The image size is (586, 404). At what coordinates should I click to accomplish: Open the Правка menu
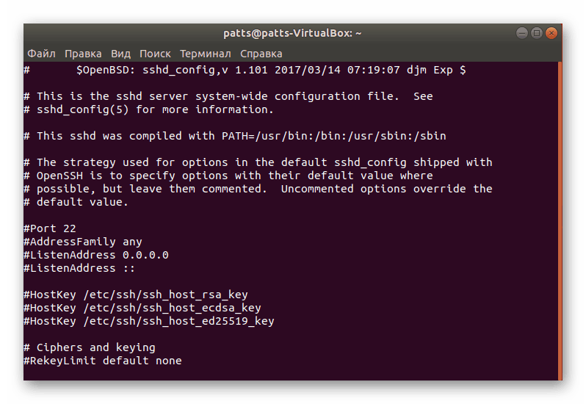point(83,54)
